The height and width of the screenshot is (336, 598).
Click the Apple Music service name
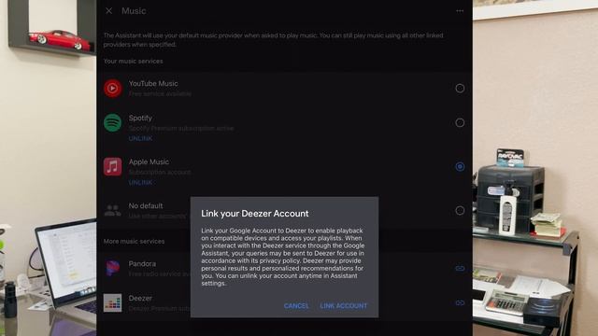point(149,161)
